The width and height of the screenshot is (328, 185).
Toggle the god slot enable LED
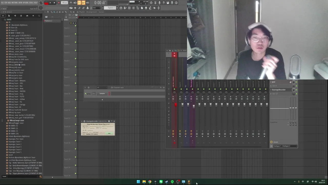tap(296, 82)
